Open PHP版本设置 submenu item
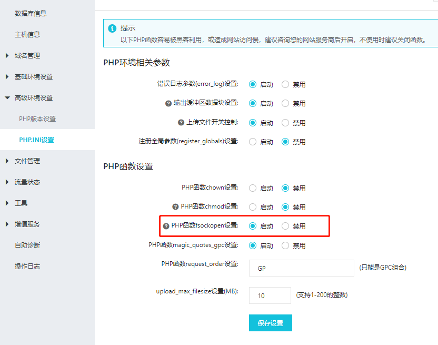The image size is (438, 345). click(37, 119)
